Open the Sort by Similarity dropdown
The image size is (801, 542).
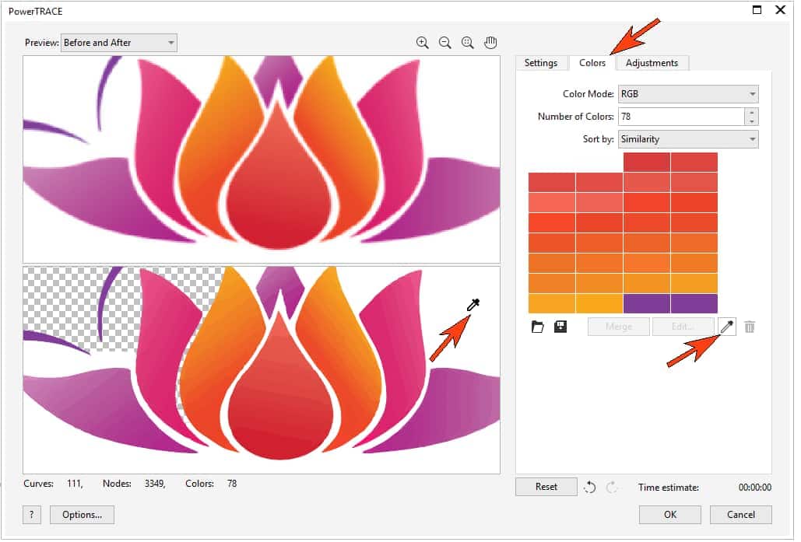tap(687, 138)
